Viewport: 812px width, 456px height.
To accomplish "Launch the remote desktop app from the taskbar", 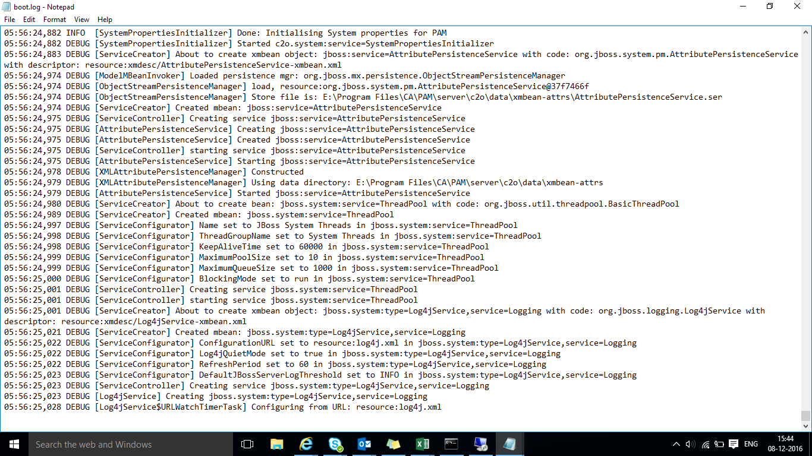I will (x=480, y=444).
